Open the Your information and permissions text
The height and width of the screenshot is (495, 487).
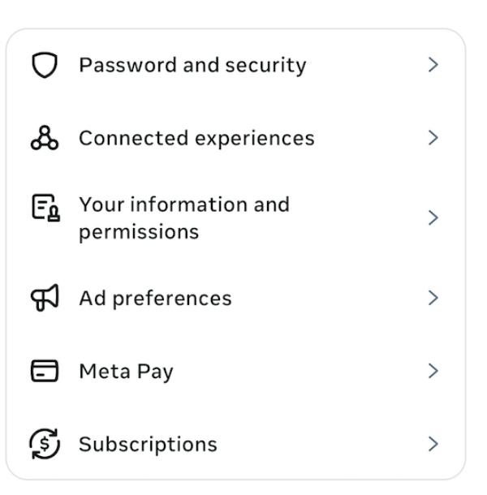[183, 204]
